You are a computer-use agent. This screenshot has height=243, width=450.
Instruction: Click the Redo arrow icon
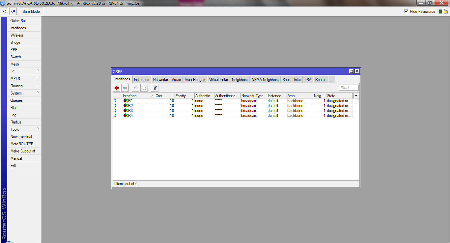click(13, 12)
